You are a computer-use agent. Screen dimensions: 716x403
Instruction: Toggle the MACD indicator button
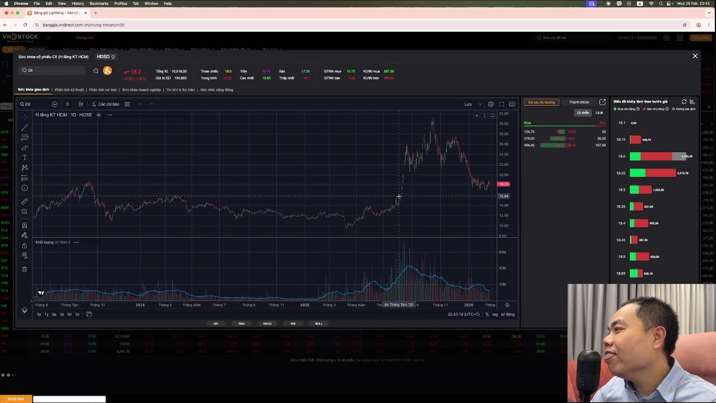click(x=267, y=324)
